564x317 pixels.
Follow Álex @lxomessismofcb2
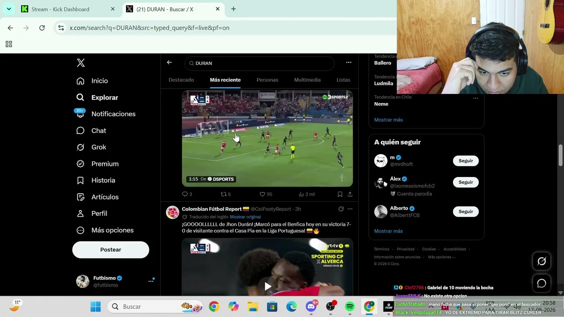click(466, 182)
